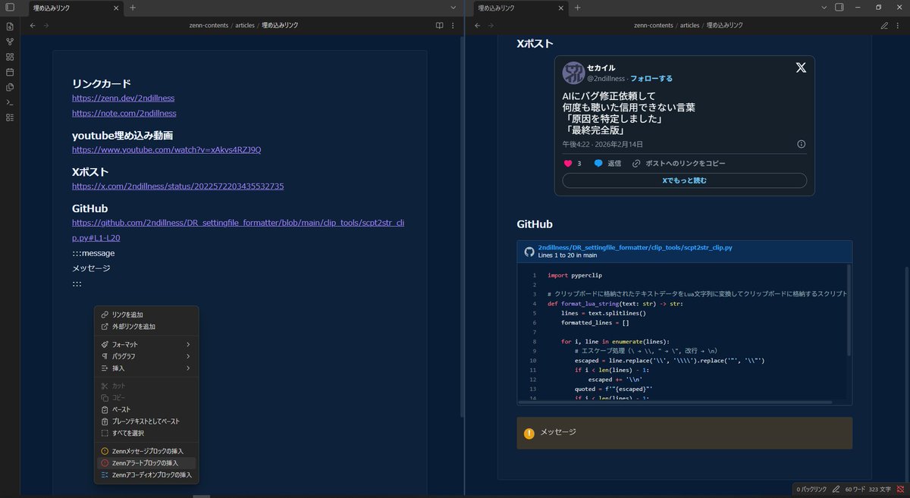
Task: Click セカイル profile avatar in tweet
Action: point(573,73)
